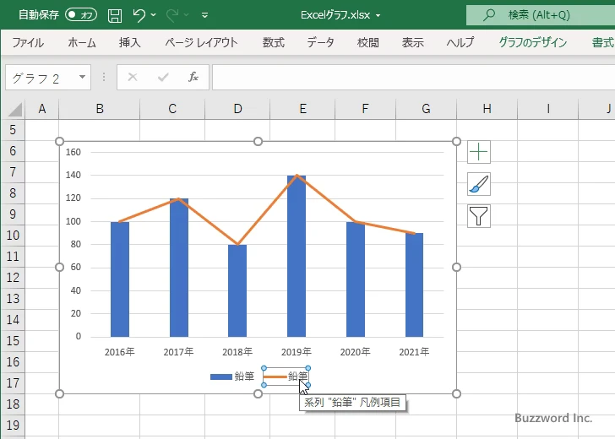Switch to the 校閲 tab
The height and width of the screenshot is (439, 615).
(368, 42)
